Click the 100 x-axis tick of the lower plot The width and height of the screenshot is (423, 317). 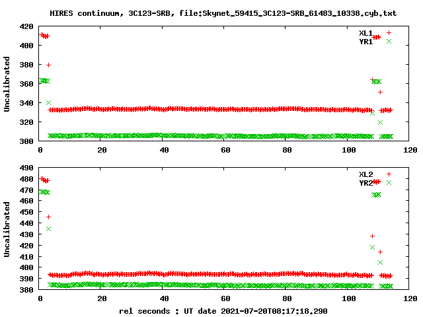349,299
